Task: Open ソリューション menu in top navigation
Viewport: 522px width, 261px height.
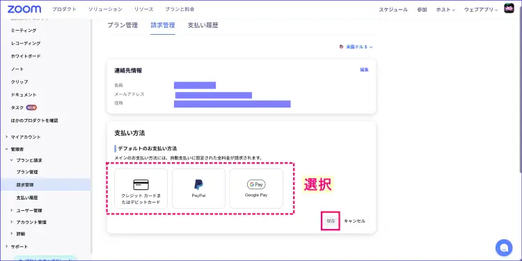Action: [105, 9]
